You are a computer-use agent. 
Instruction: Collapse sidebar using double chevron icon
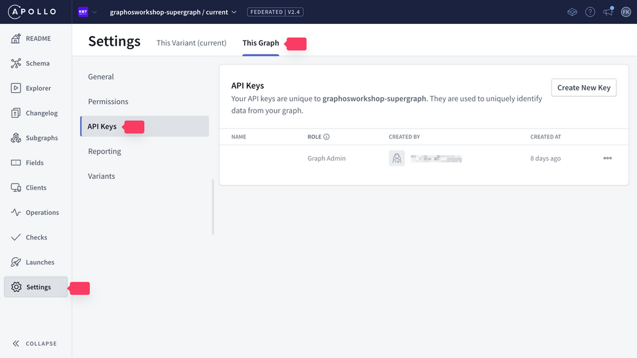16,343
